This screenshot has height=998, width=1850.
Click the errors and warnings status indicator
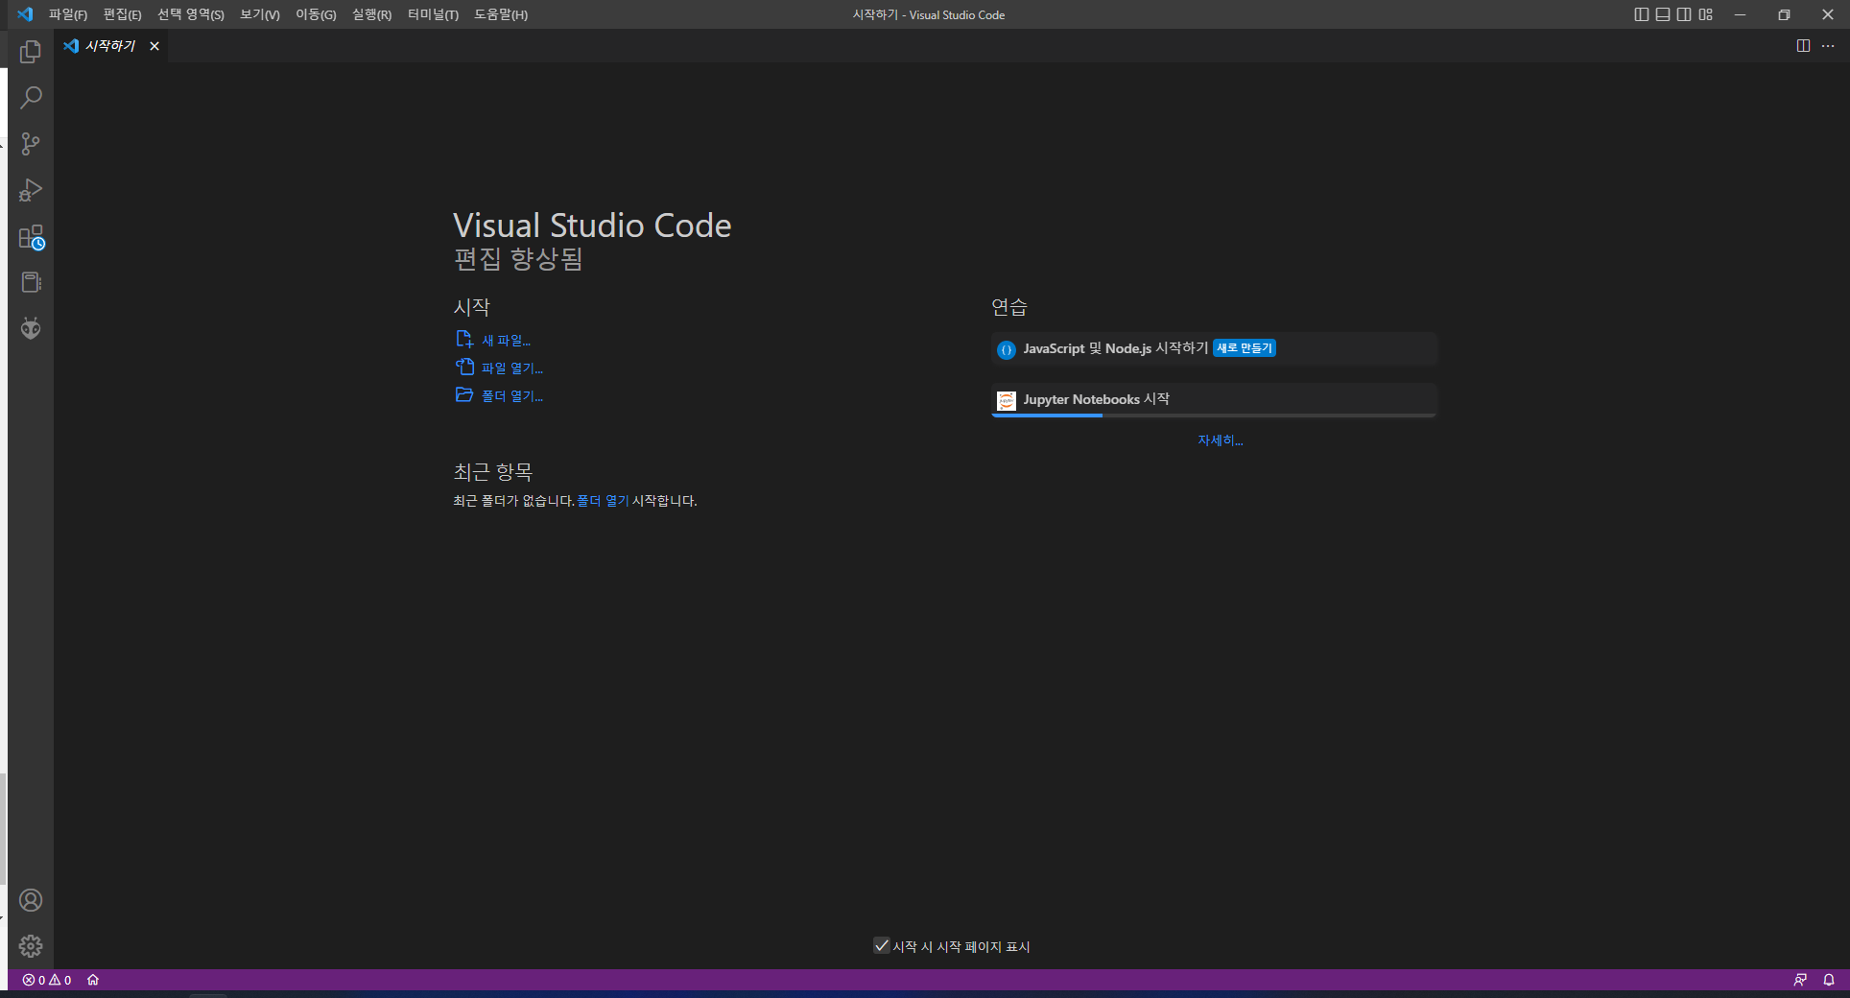coord(47,980)
